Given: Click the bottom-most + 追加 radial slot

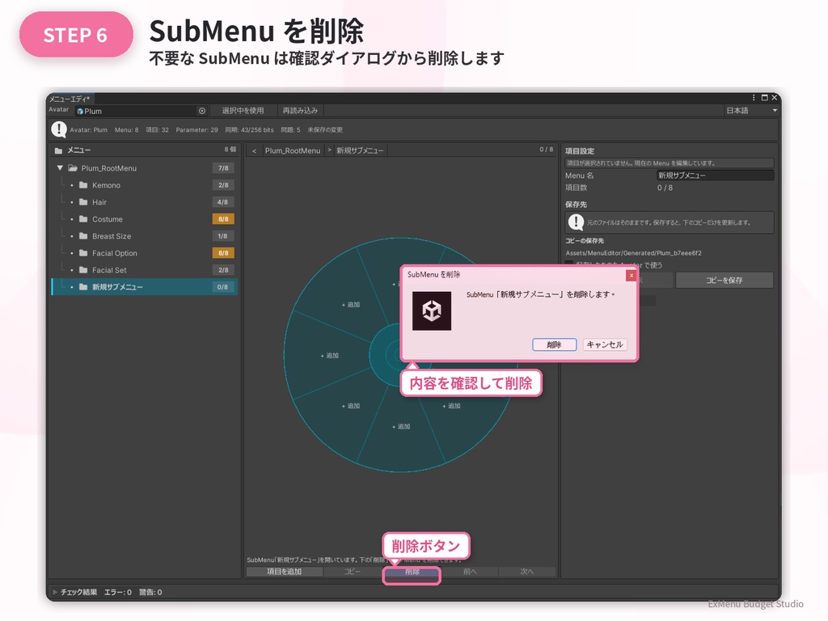Looking at the screenshot, I should tap(401, 426).
